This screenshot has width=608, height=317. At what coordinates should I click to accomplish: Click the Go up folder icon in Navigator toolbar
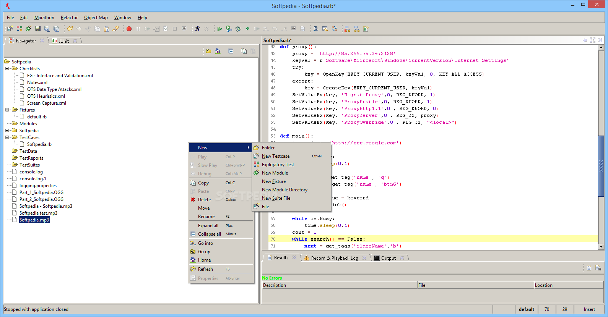coord(208,51)
